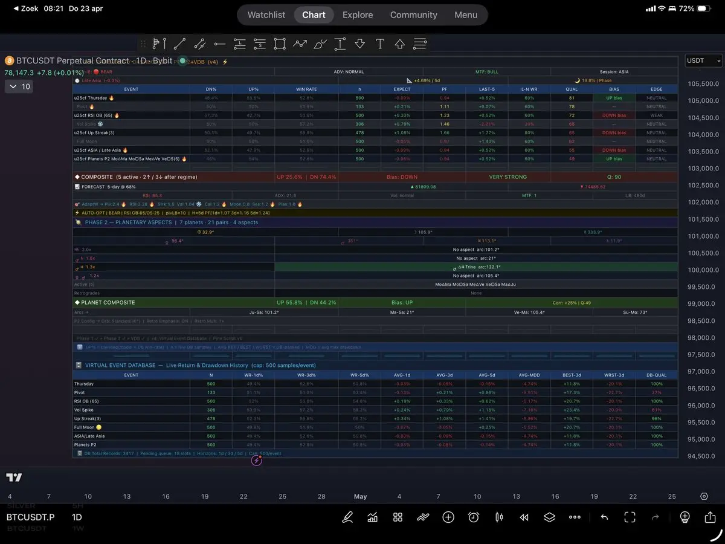Toggle fullscreen chart mode
The height and width of the screenshot is (544, 725).
(630, 517)
